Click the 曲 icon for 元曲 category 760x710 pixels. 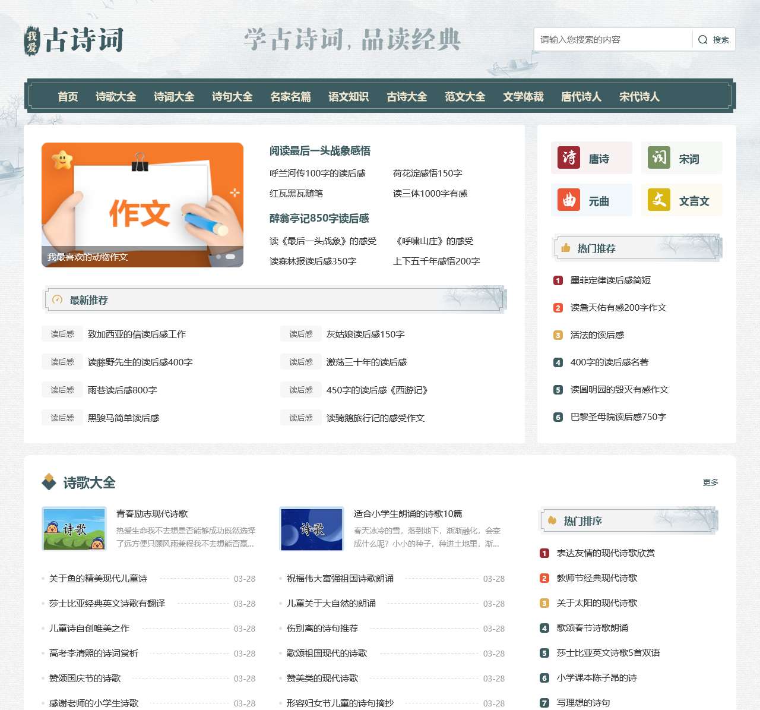tap(568, 200)
